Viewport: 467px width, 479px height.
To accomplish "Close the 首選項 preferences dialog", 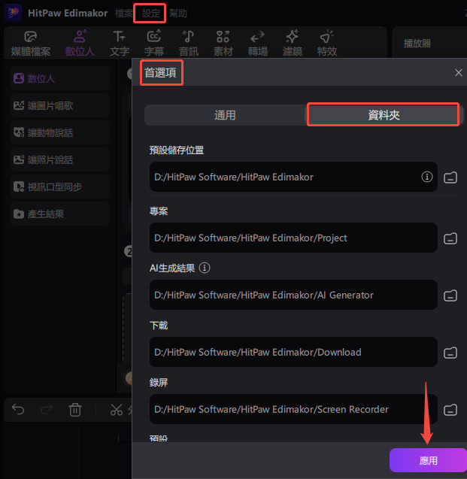I will 458,73.
